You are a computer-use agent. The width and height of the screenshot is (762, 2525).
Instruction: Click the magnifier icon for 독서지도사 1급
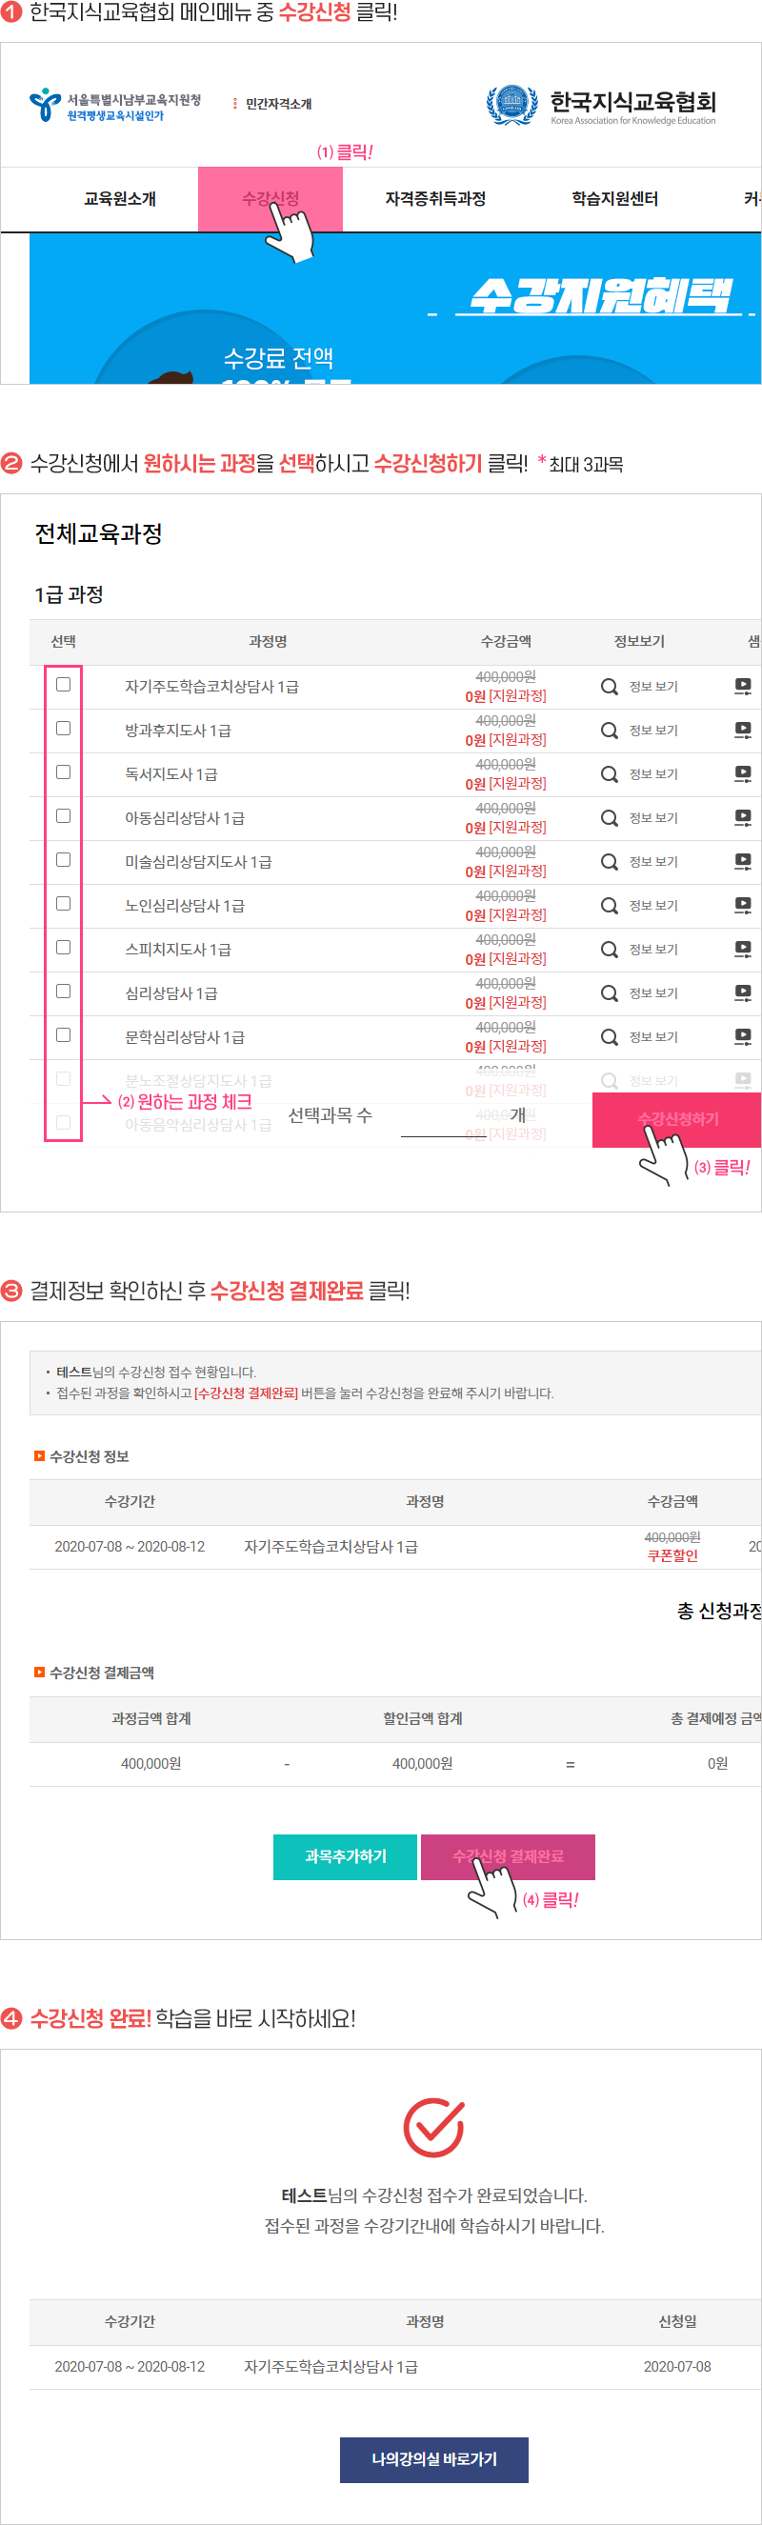click(x=609, y=774)
